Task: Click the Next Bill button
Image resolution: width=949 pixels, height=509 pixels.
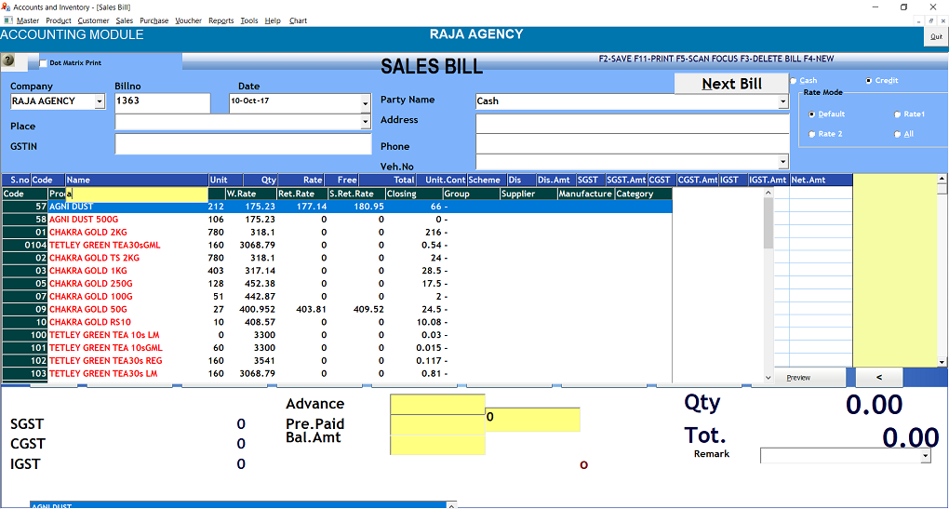Action: (x=731, y=84)
